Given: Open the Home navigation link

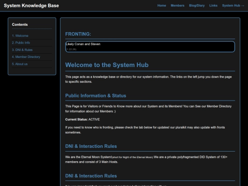Looking at the screenshot, I should pyautogui.click(x=162, y=6).
